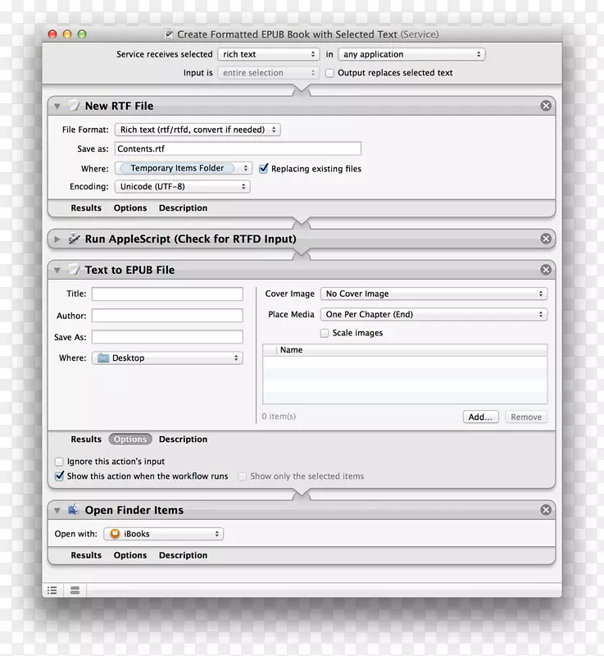Click the Add... button
The height and width of the screenshot is (656, 604).
coord(481,417)
